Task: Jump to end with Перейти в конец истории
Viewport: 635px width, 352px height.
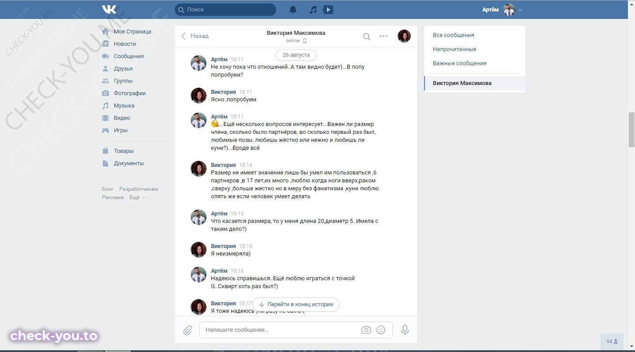Action: (296, 304)
